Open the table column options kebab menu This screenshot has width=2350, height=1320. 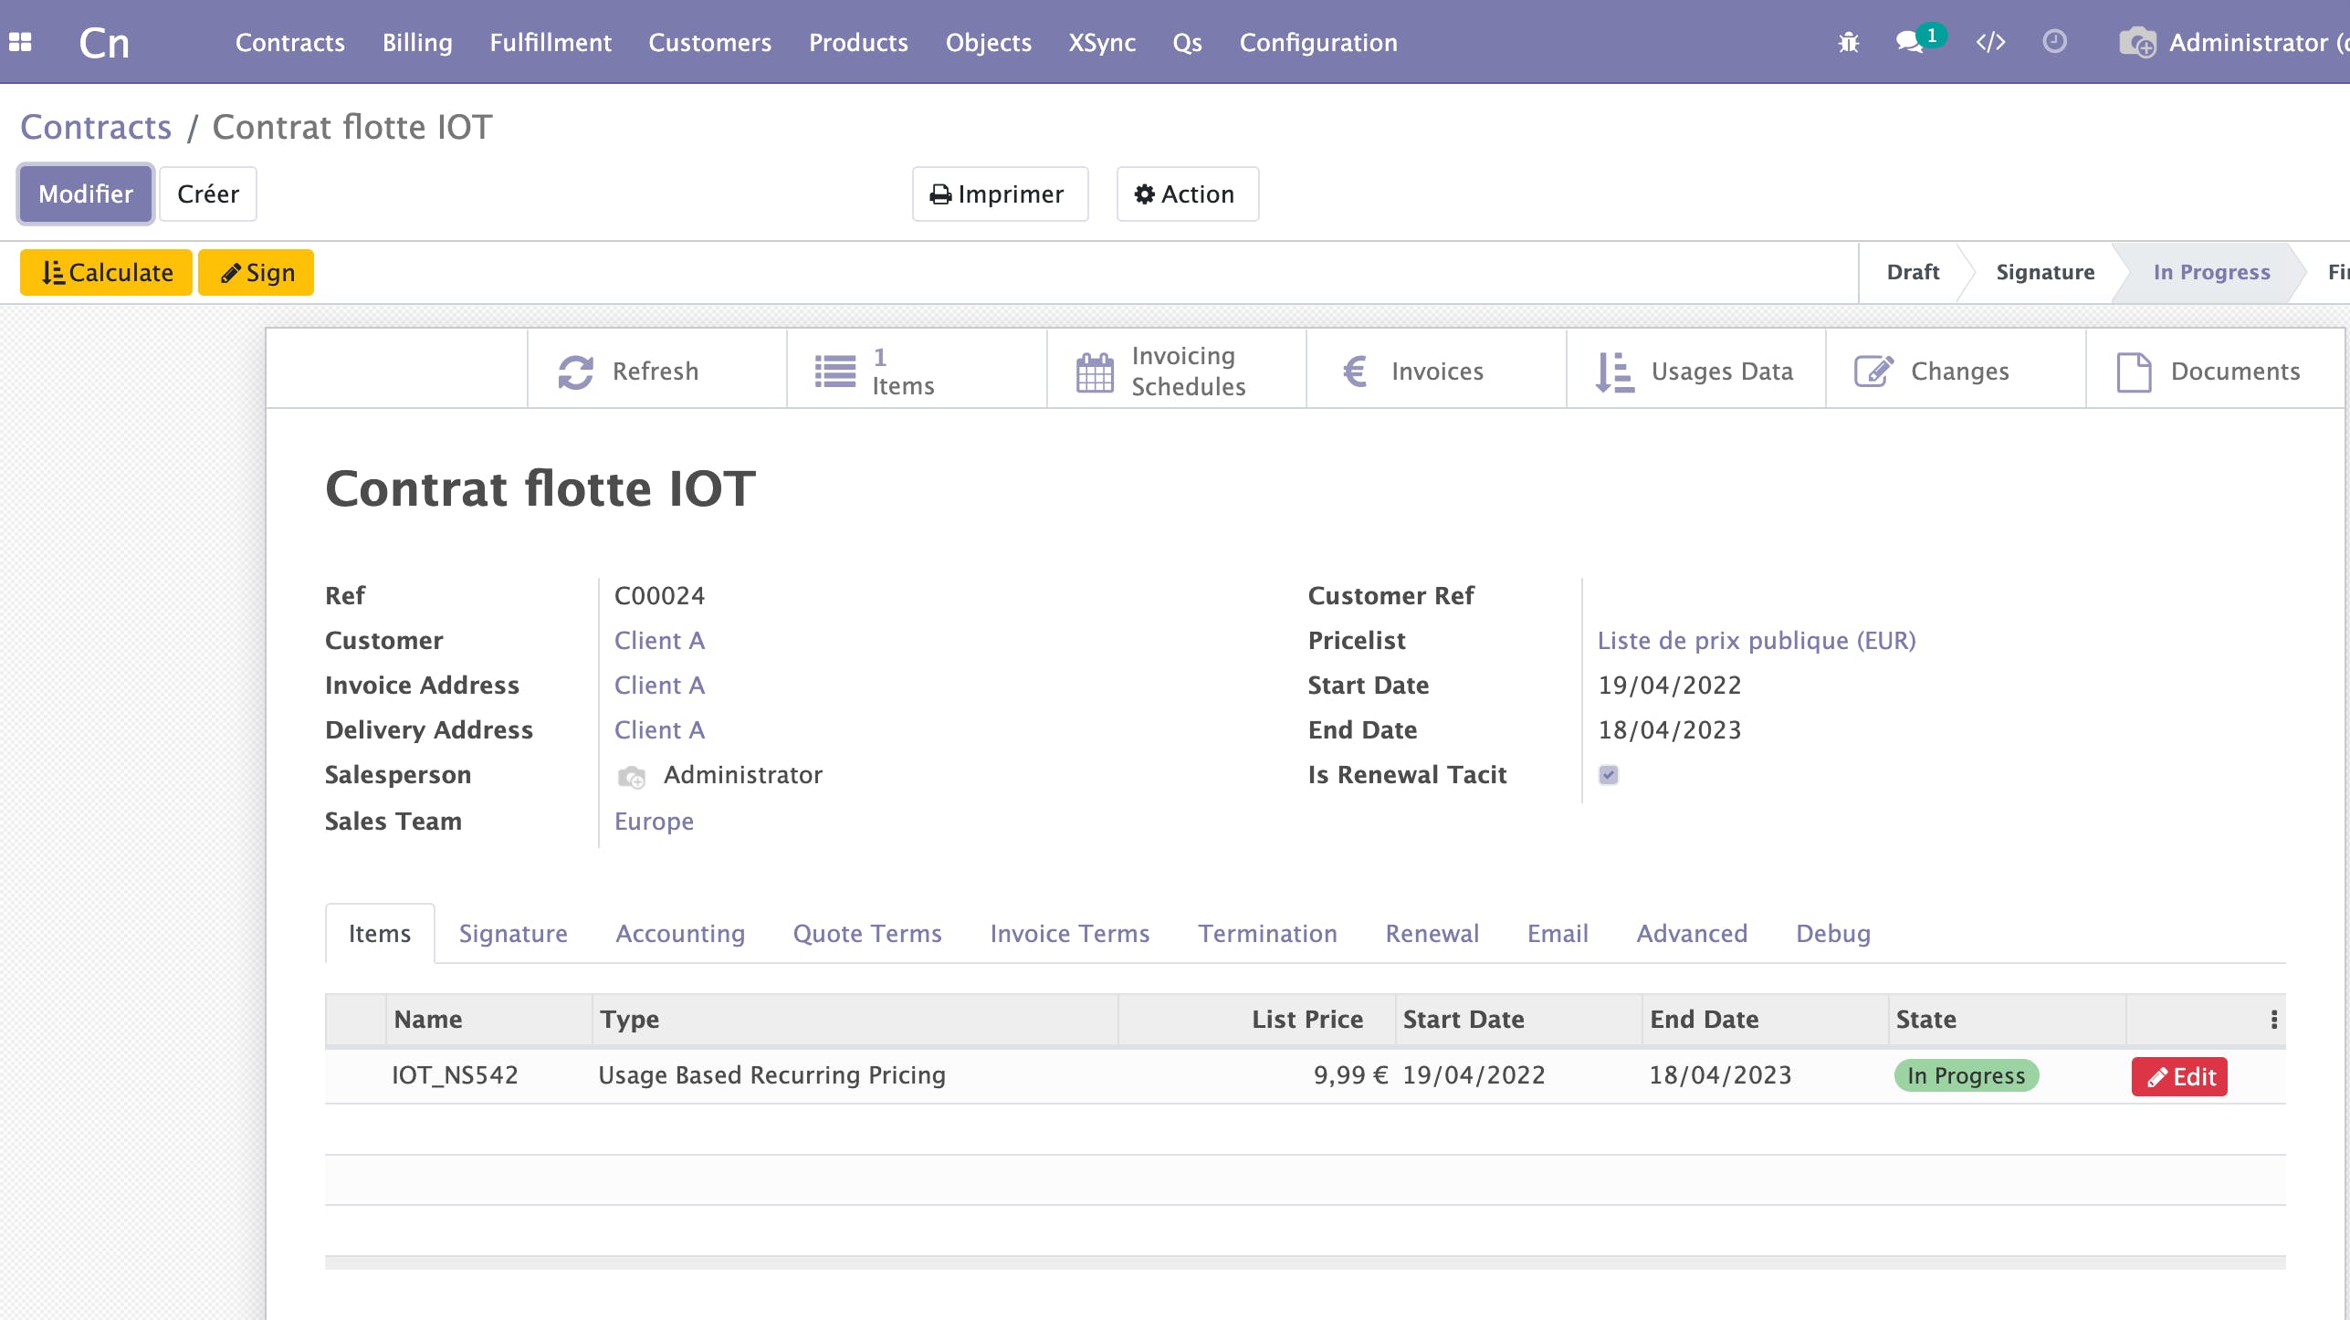coord(2273,1020)
